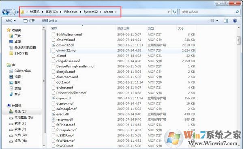Expand the arrow after System32 breadcrumb
Viewport: 244px width, 149px height.
101,12
